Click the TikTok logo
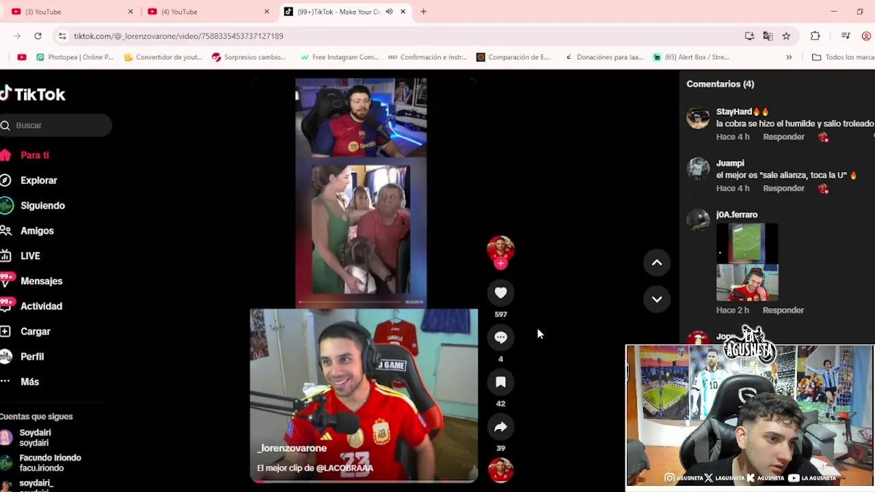This screenshot has height=492, width=875. pyautogui.click(x=33, y=94)
